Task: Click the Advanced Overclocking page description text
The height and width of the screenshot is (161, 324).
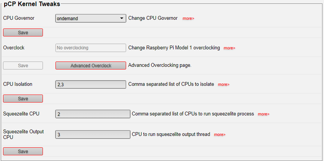Action: coord(160,65)
